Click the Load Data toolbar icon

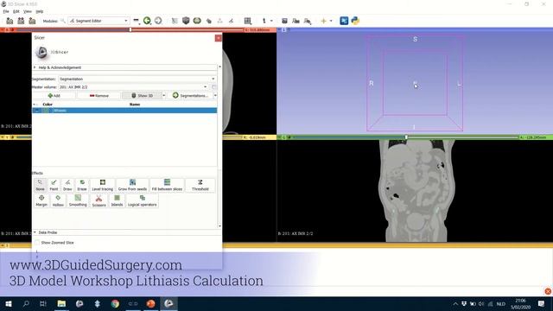tap(10, 21)
